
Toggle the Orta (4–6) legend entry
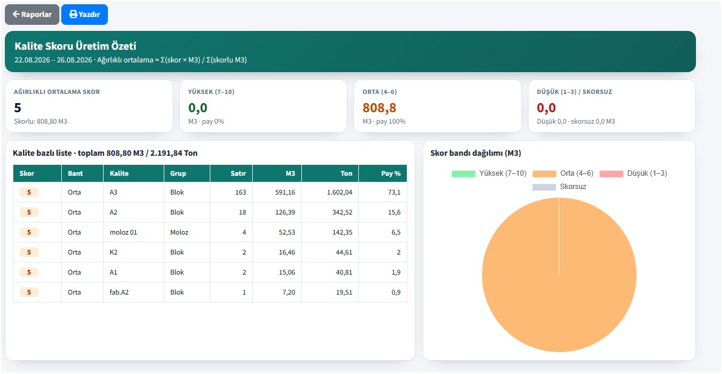(x=563, y=173)
